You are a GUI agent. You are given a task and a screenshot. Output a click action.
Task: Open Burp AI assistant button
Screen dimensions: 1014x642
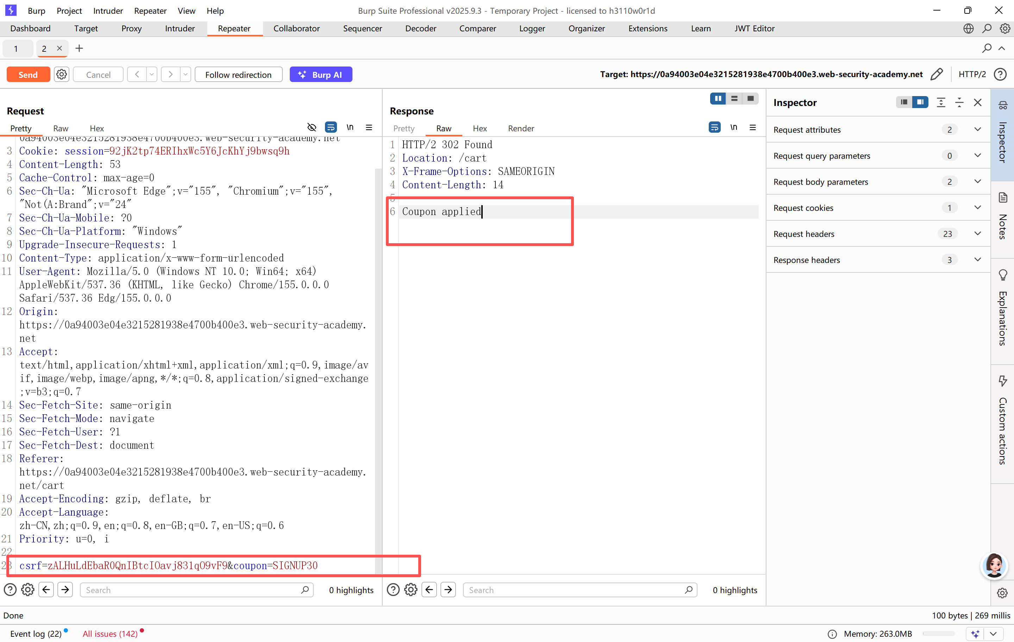[x=321, y=75]
